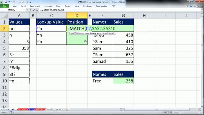
Task: Switch to the Home ribbon tab
Action: [x=14, y=6]
